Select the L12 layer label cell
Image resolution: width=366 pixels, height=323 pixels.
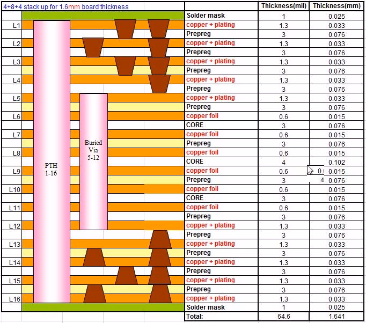pyautogui.click(x=12, y=226)
